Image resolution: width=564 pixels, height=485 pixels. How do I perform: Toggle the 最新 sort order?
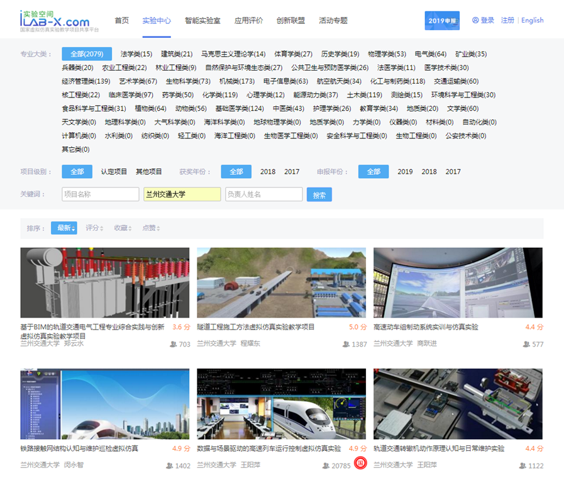[x=64, y=228]
